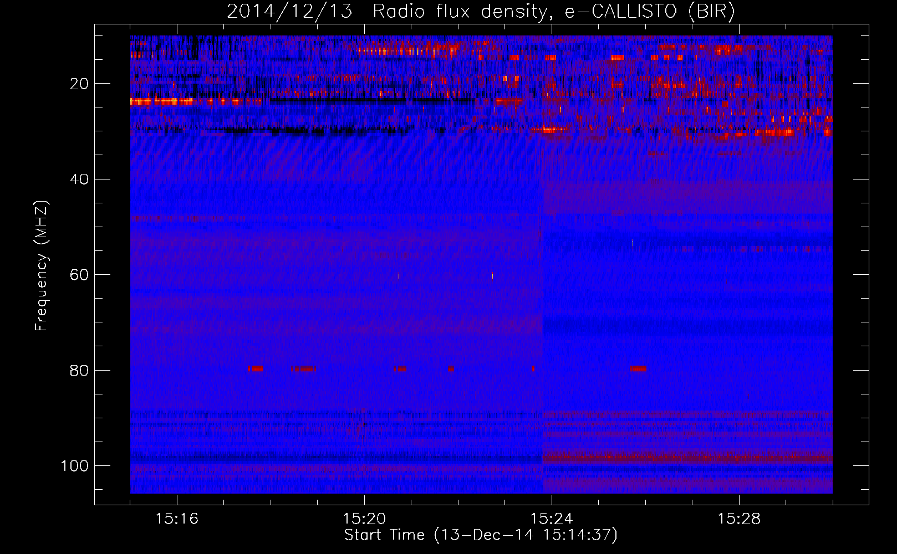Select the 60 frequency tick label
897x554 pixels.
click(79, 275)
